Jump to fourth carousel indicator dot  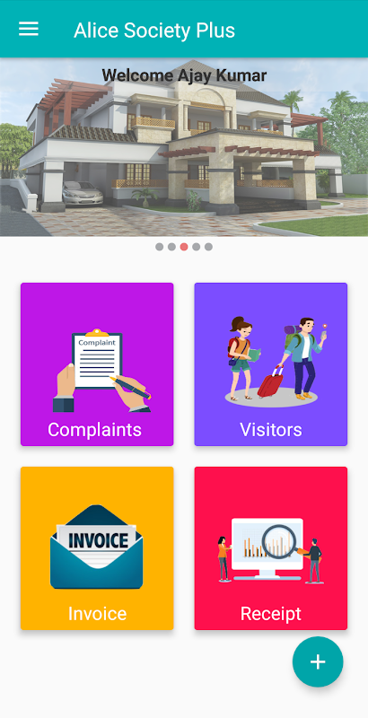[197, 247]
